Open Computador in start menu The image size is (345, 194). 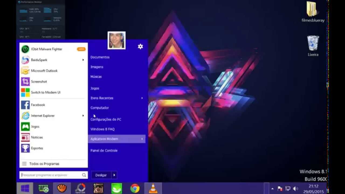point(100,108)
